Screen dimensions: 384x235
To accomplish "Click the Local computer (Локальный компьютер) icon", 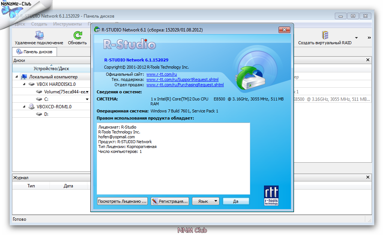I will tap(24, 77).
